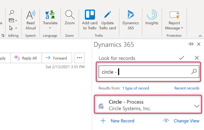The image size is (204, 130).
Task: Open the more actions ellipsis menu
Action: pos(80,58)
